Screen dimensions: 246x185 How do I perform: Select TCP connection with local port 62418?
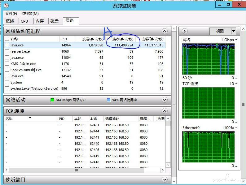coord(85,162)
